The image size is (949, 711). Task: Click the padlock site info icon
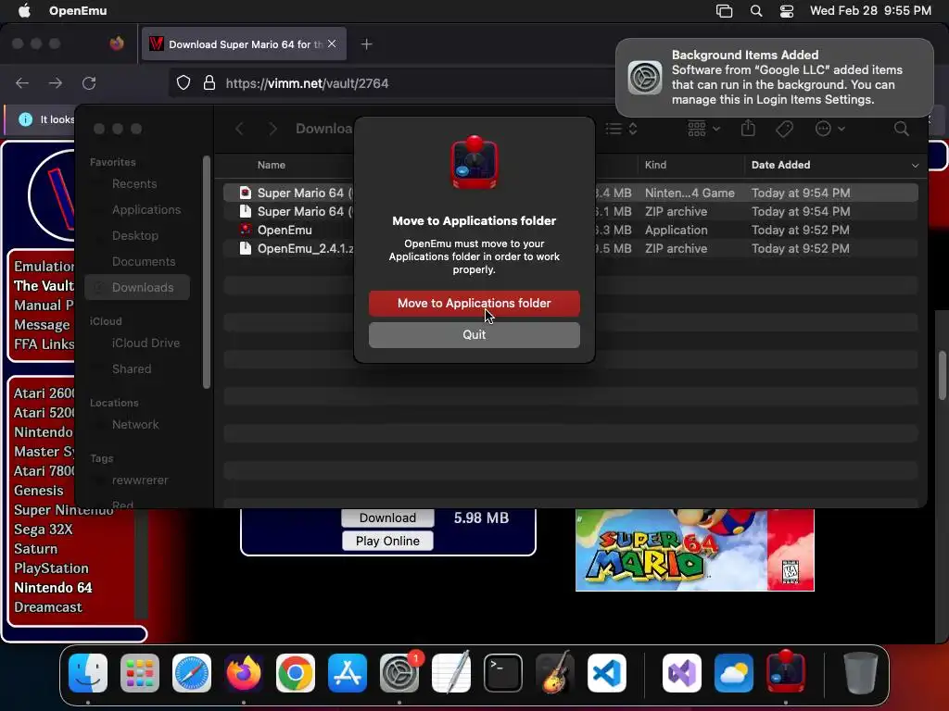209,82
